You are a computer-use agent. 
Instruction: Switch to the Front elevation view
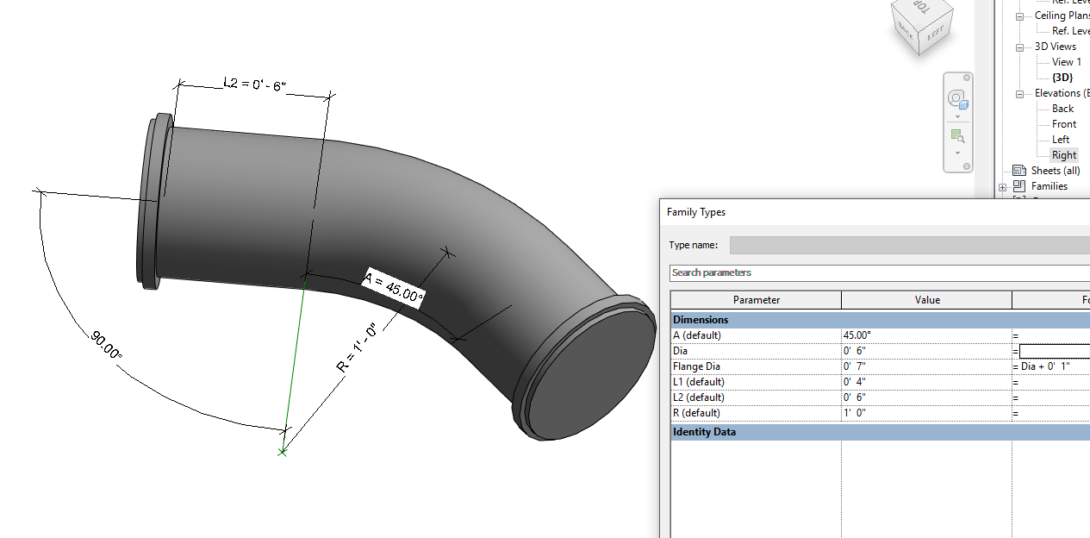pos(1062,123)
